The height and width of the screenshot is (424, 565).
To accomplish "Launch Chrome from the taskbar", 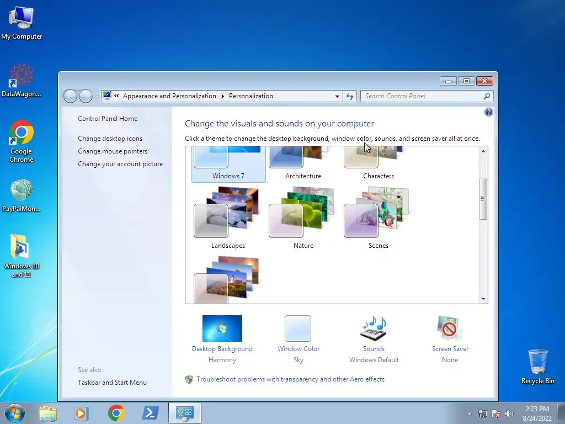I will (x=116, y=413).
